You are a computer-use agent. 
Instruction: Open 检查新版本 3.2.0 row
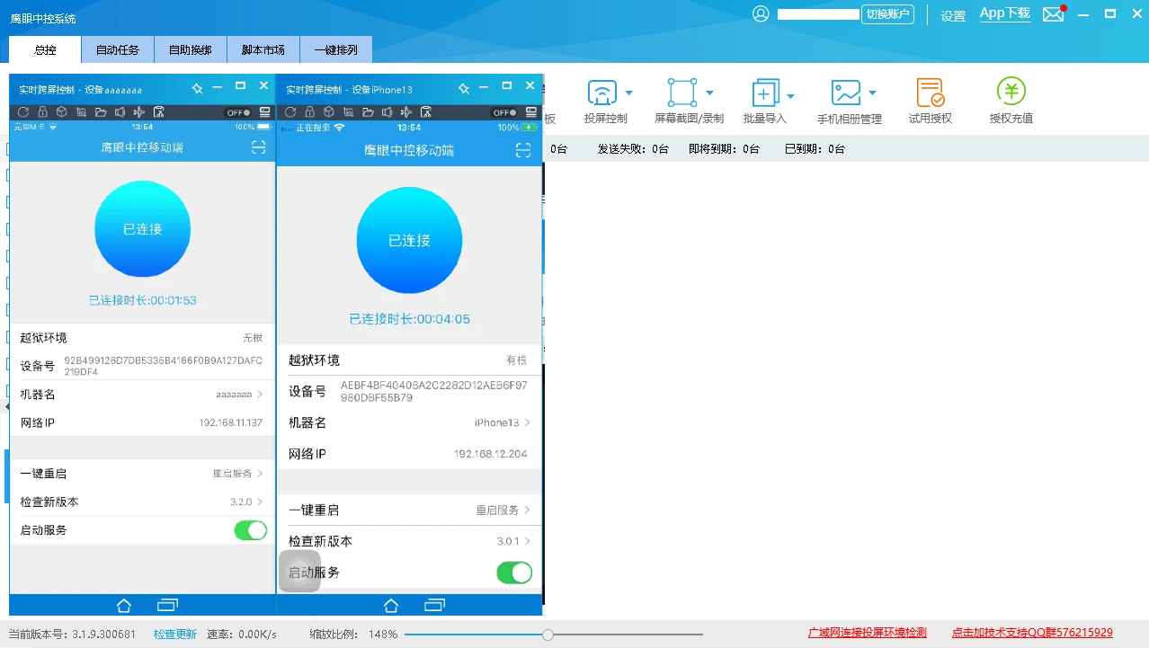coord(142,502)
